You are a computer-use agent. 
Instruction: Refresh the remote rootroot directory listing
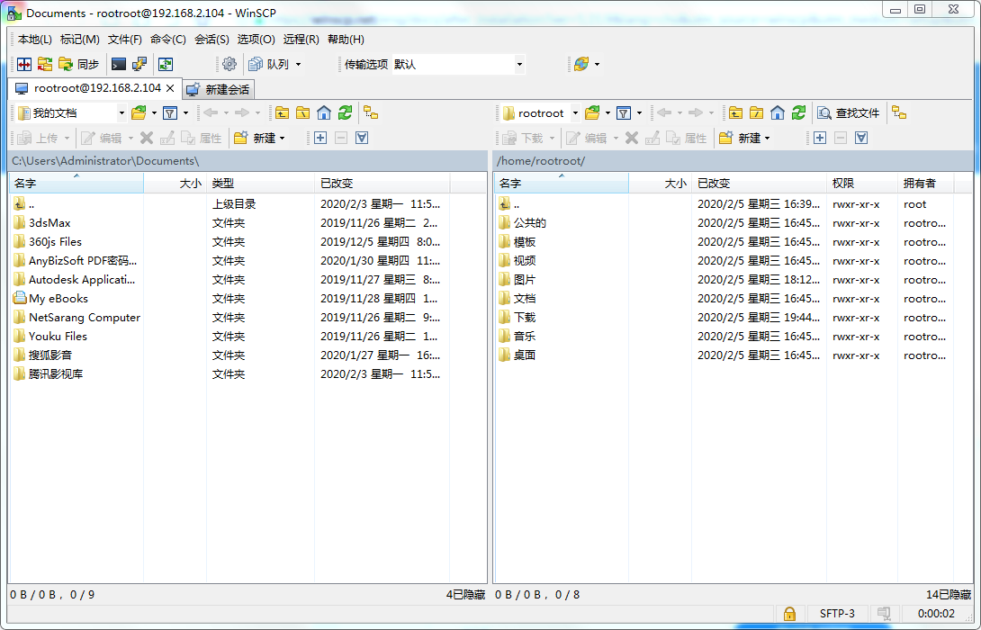799,112
